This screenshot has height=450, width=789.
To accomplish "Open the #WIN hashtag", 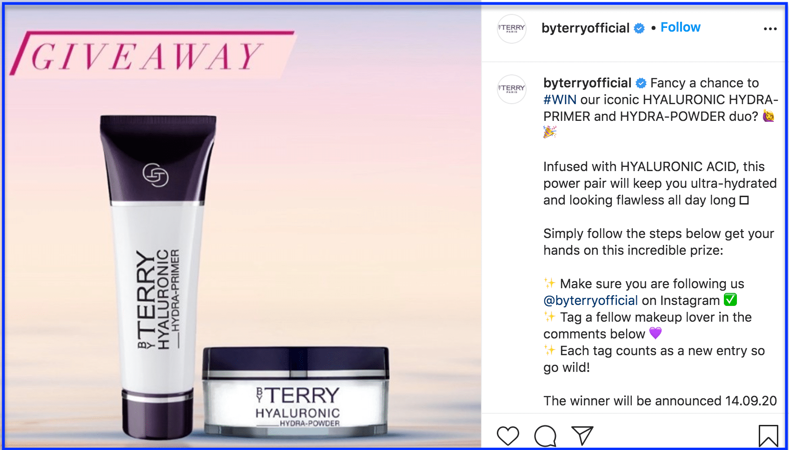I will [560, 99].
